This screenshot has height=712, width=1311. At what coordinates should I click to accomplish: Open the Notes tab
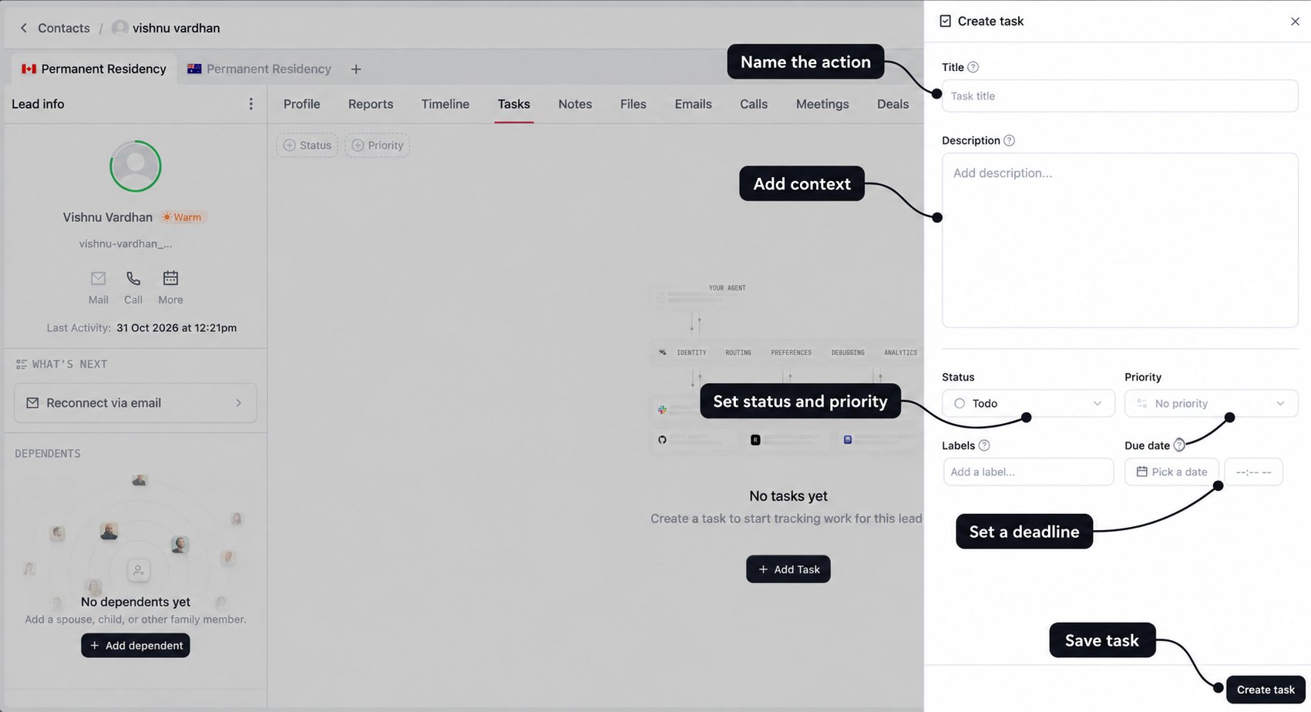click(x=575, y=104)
